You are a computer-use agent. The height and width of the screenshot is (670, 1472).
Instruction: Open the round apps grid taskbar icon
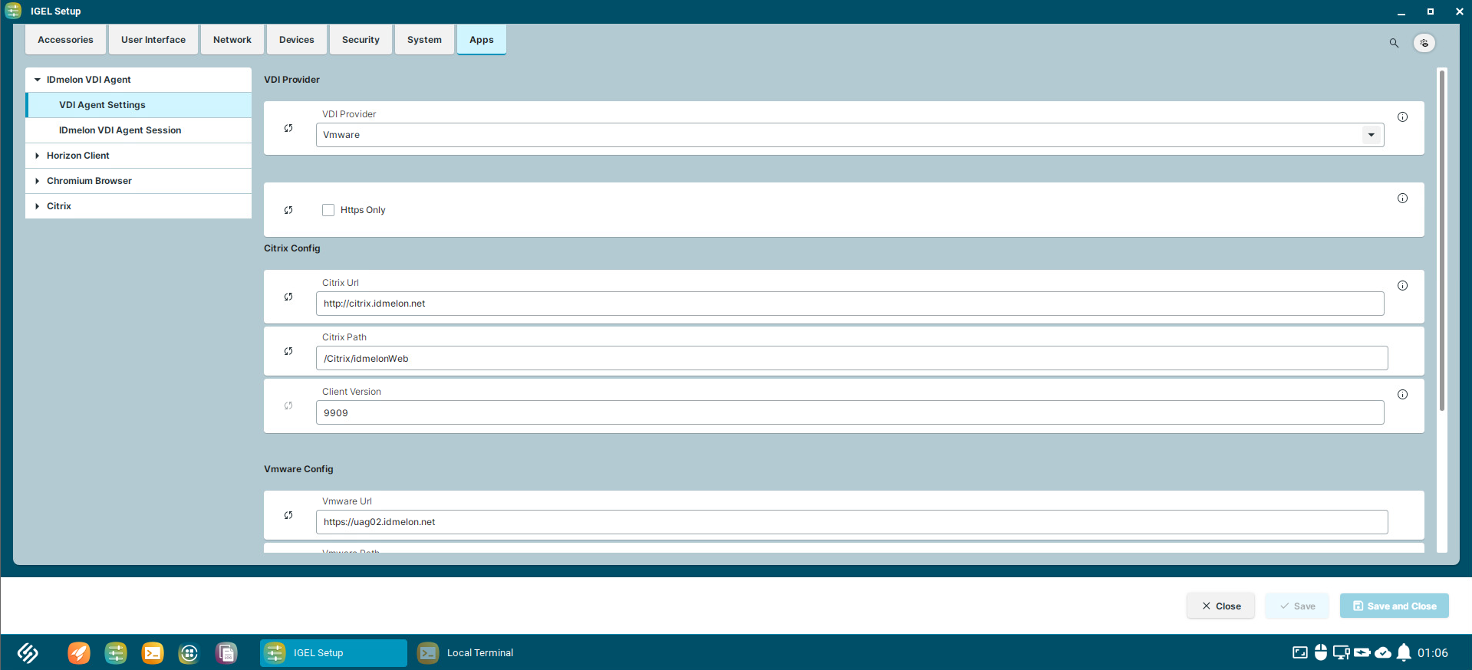189,652
